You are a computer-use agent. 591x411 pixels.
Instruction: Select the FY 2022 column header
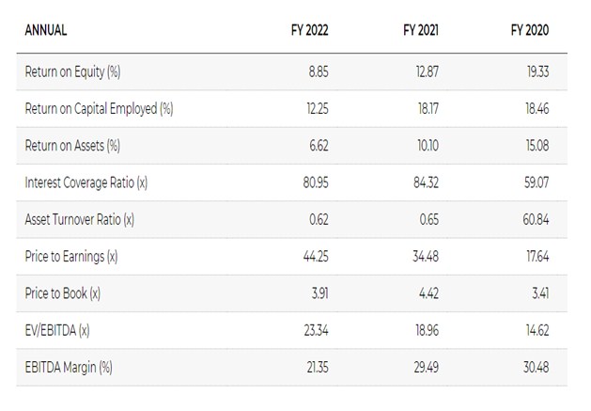click(x=309, y=30)
